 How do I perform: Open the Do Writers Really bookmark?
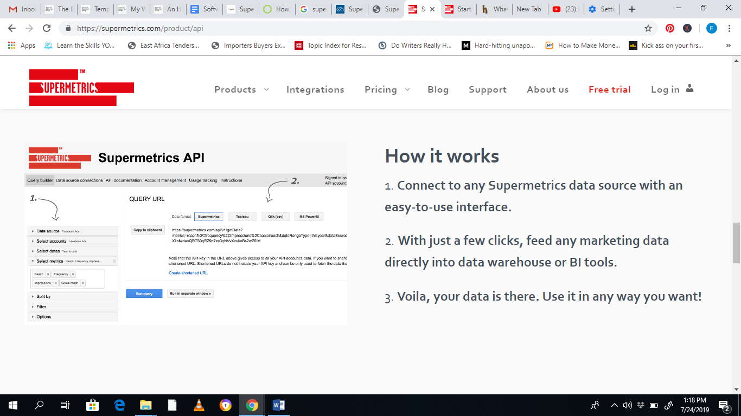click(415, 45)
